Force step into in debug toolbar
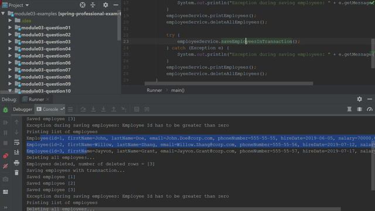 pos(103,110)
